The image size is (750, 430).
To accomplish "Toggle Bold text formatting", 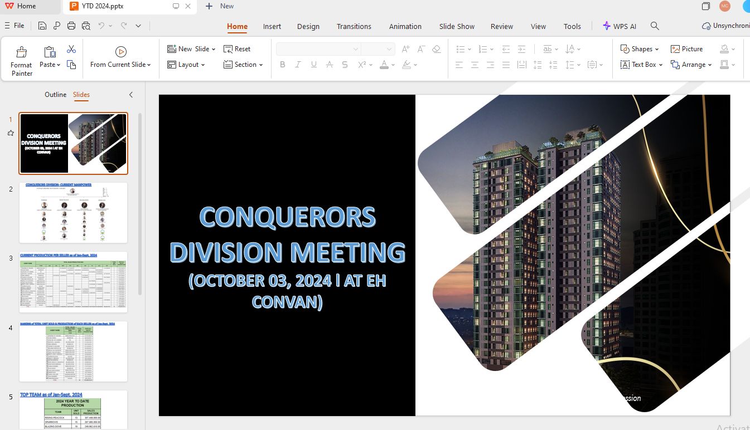I will pyautogui.click(x=283, y=65).
